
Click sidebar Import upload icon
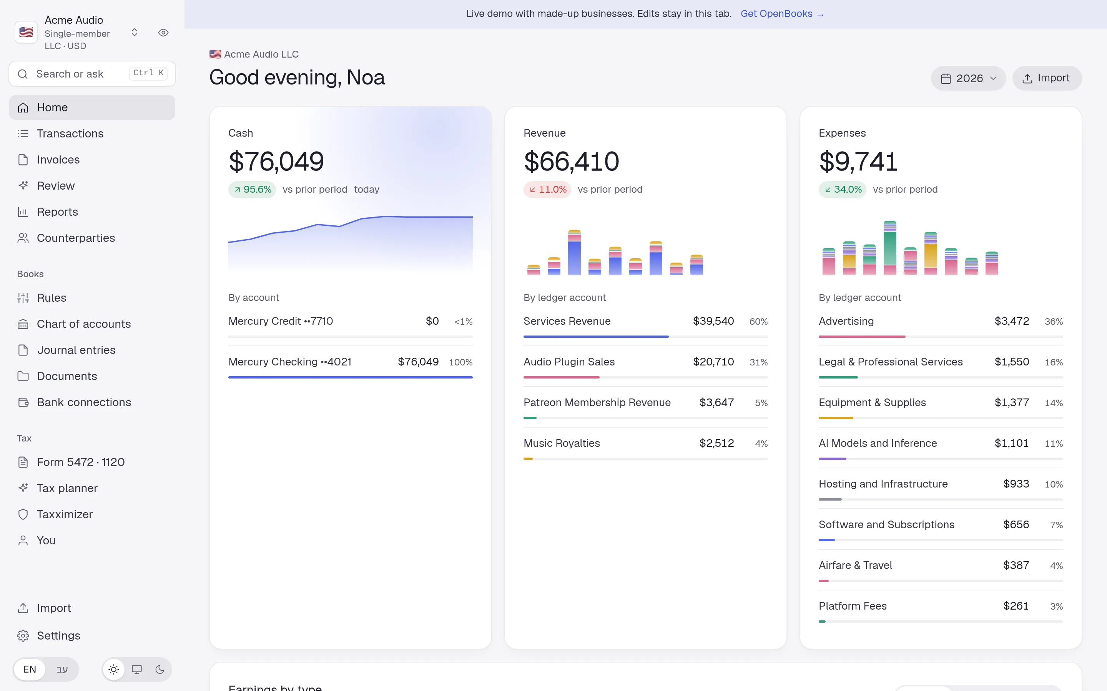(x=23, y=607)
